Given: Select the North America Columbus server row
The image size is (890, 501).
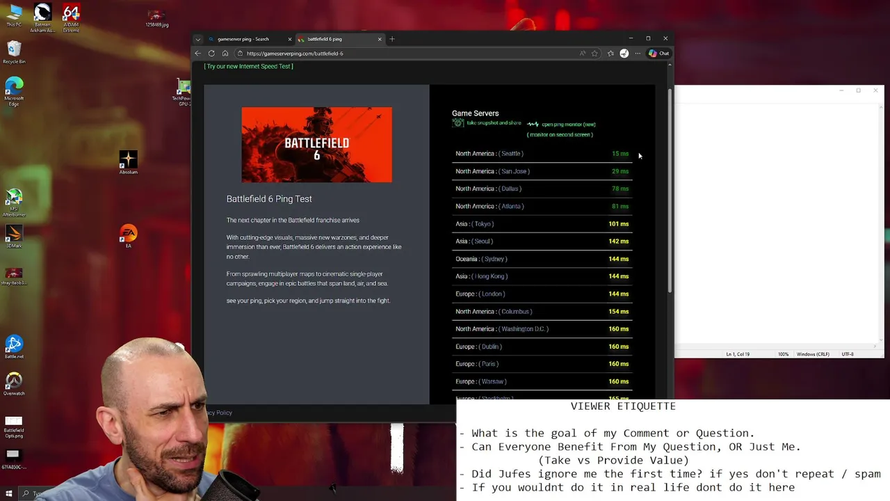Looking at the screenshot, I should click(x=542, y=312).
